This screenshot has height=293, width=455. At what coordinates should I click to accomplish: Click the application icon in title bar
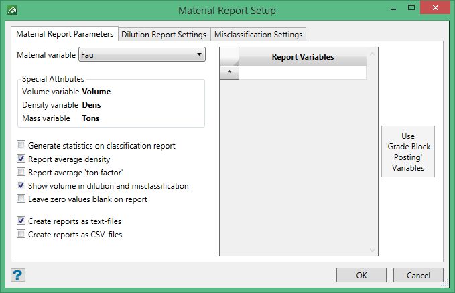tap(13, 11)
